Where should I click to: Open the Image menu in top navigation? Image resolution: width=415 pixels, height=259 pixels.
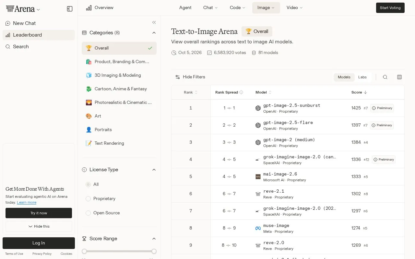(266, 8)
